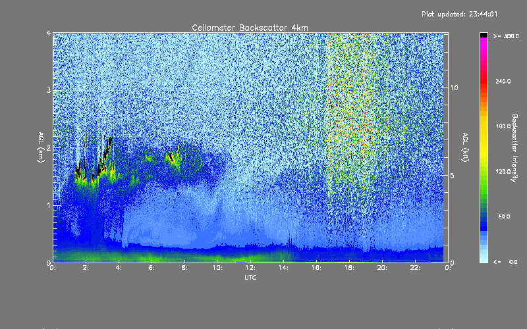Viewport: 527px width, 329px height.
Task: Click the '22:' UTC time tick
Action: point(415,268)
